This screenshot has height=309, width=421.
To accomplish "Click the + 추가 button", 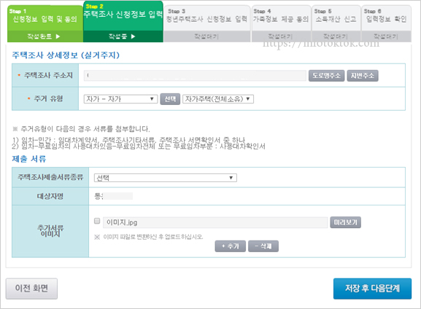I will pos(231,246).
